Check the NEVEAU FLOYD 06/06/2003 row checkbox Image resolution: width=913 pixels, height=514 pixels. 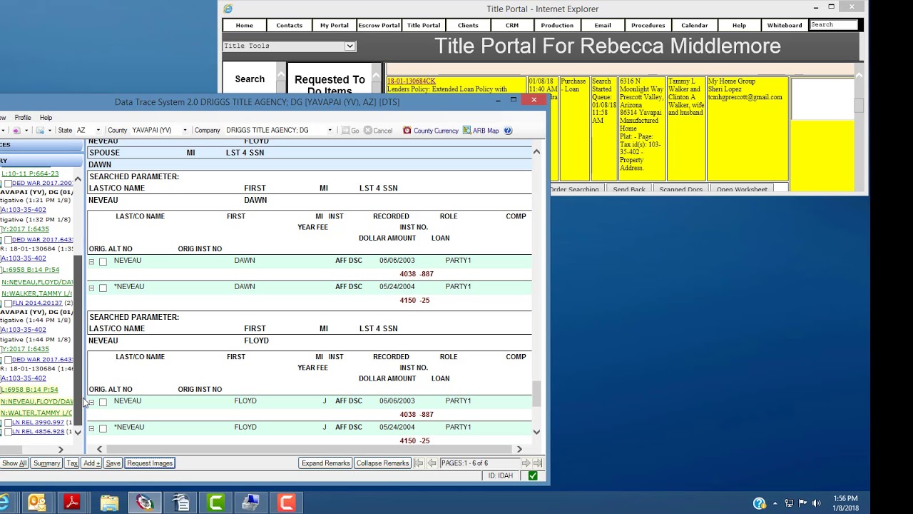[x=103, y=402]
